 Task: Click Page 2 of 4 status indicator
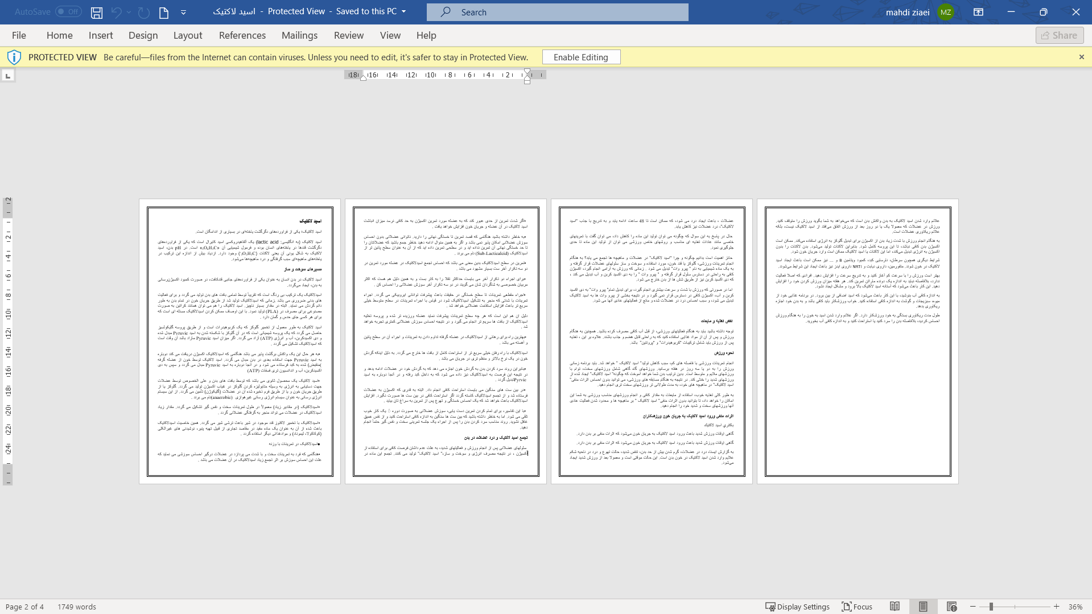tap(24, 607)
